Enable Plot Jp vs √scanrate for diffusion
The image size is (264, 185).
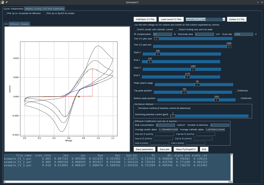[x=6, y=13]
